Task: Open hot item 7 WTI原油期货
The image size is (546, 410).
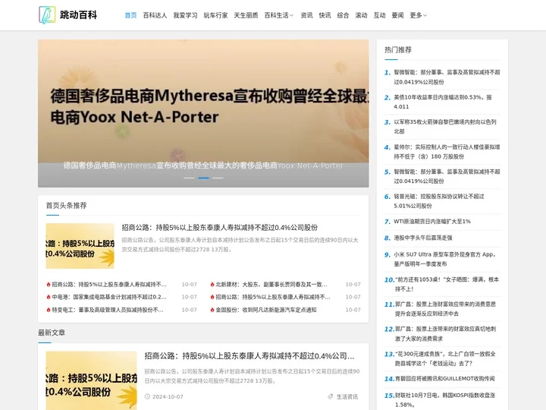Action: click(x=432, y=222)
